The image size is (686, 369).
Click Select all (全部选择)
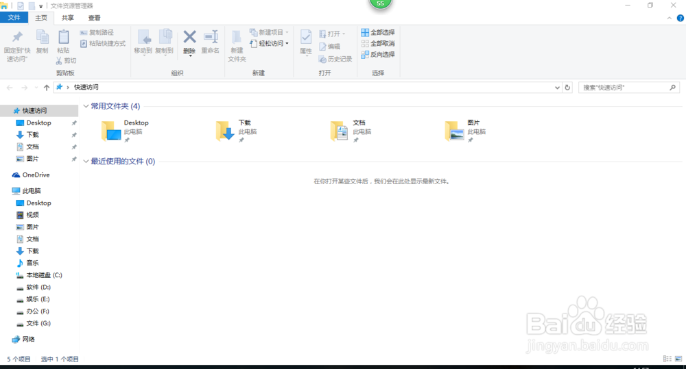pyautogui.click(x=378, y=32)
